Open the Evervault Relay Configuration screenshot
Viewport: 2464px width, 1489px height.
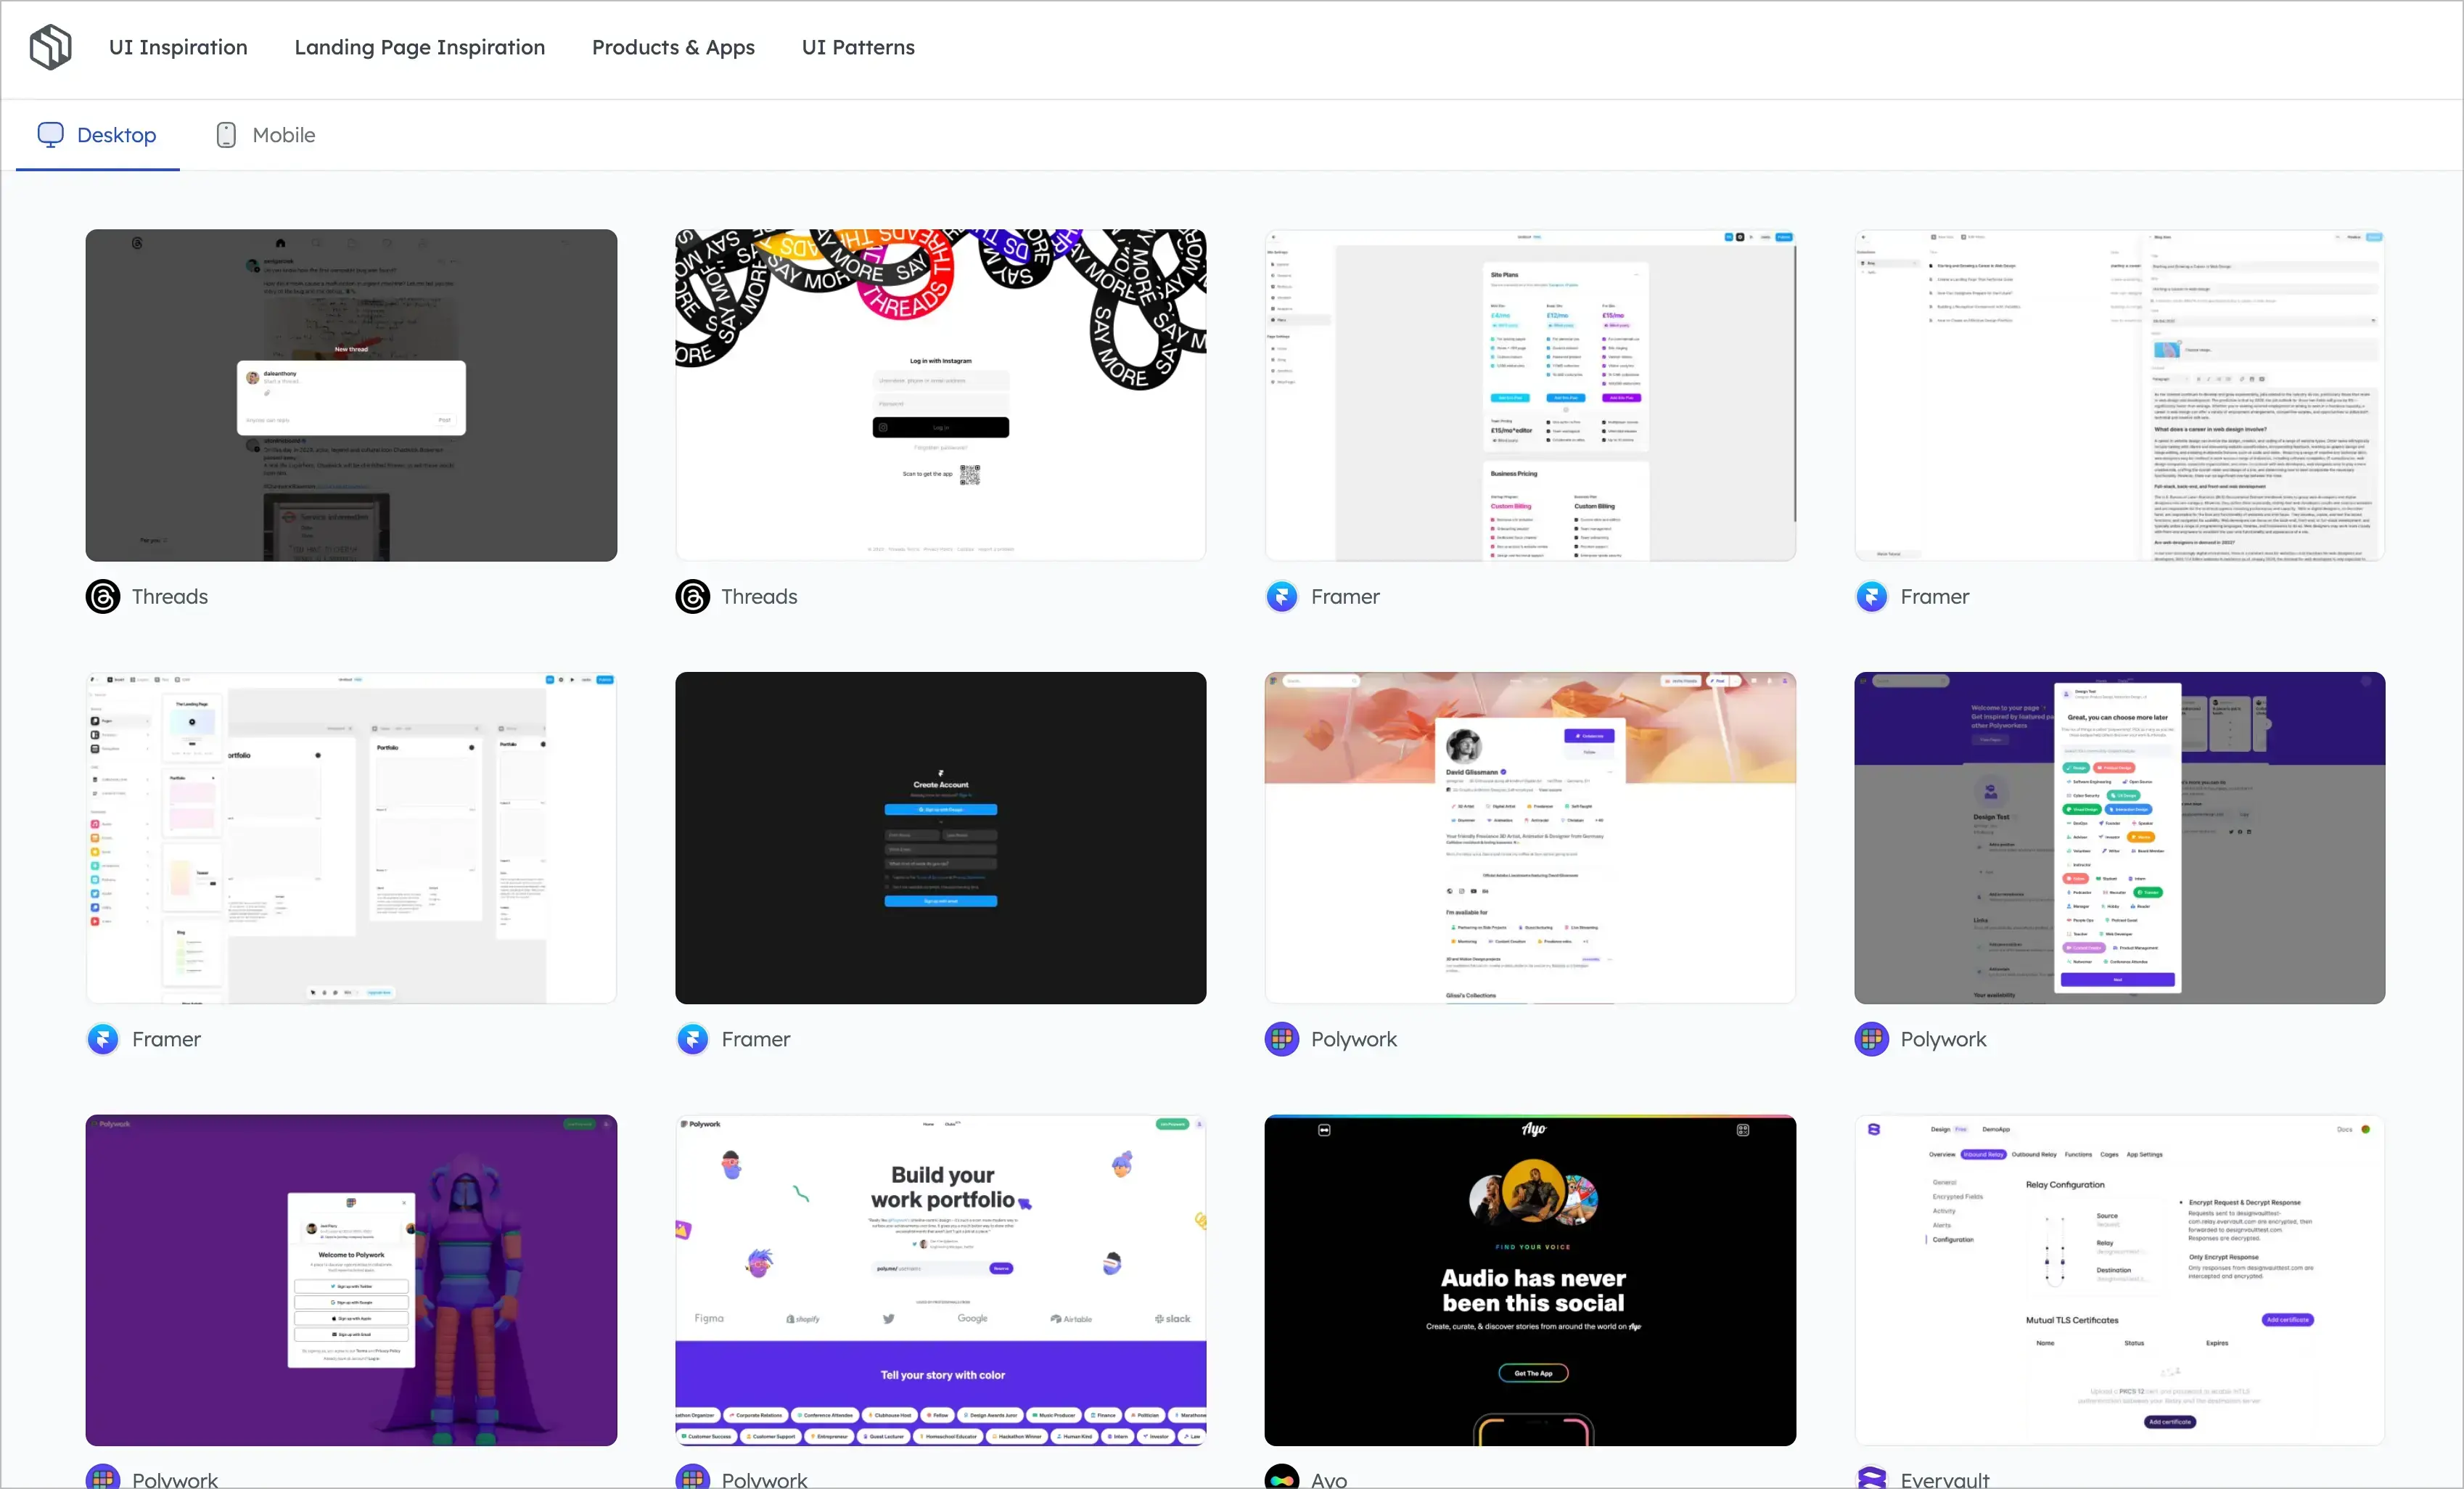pos(2119,1280)
